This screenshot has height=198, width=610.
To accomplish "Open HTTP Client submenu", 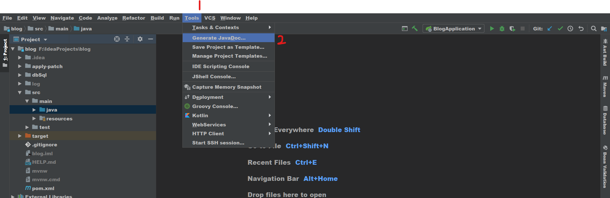I will (228, 134).
